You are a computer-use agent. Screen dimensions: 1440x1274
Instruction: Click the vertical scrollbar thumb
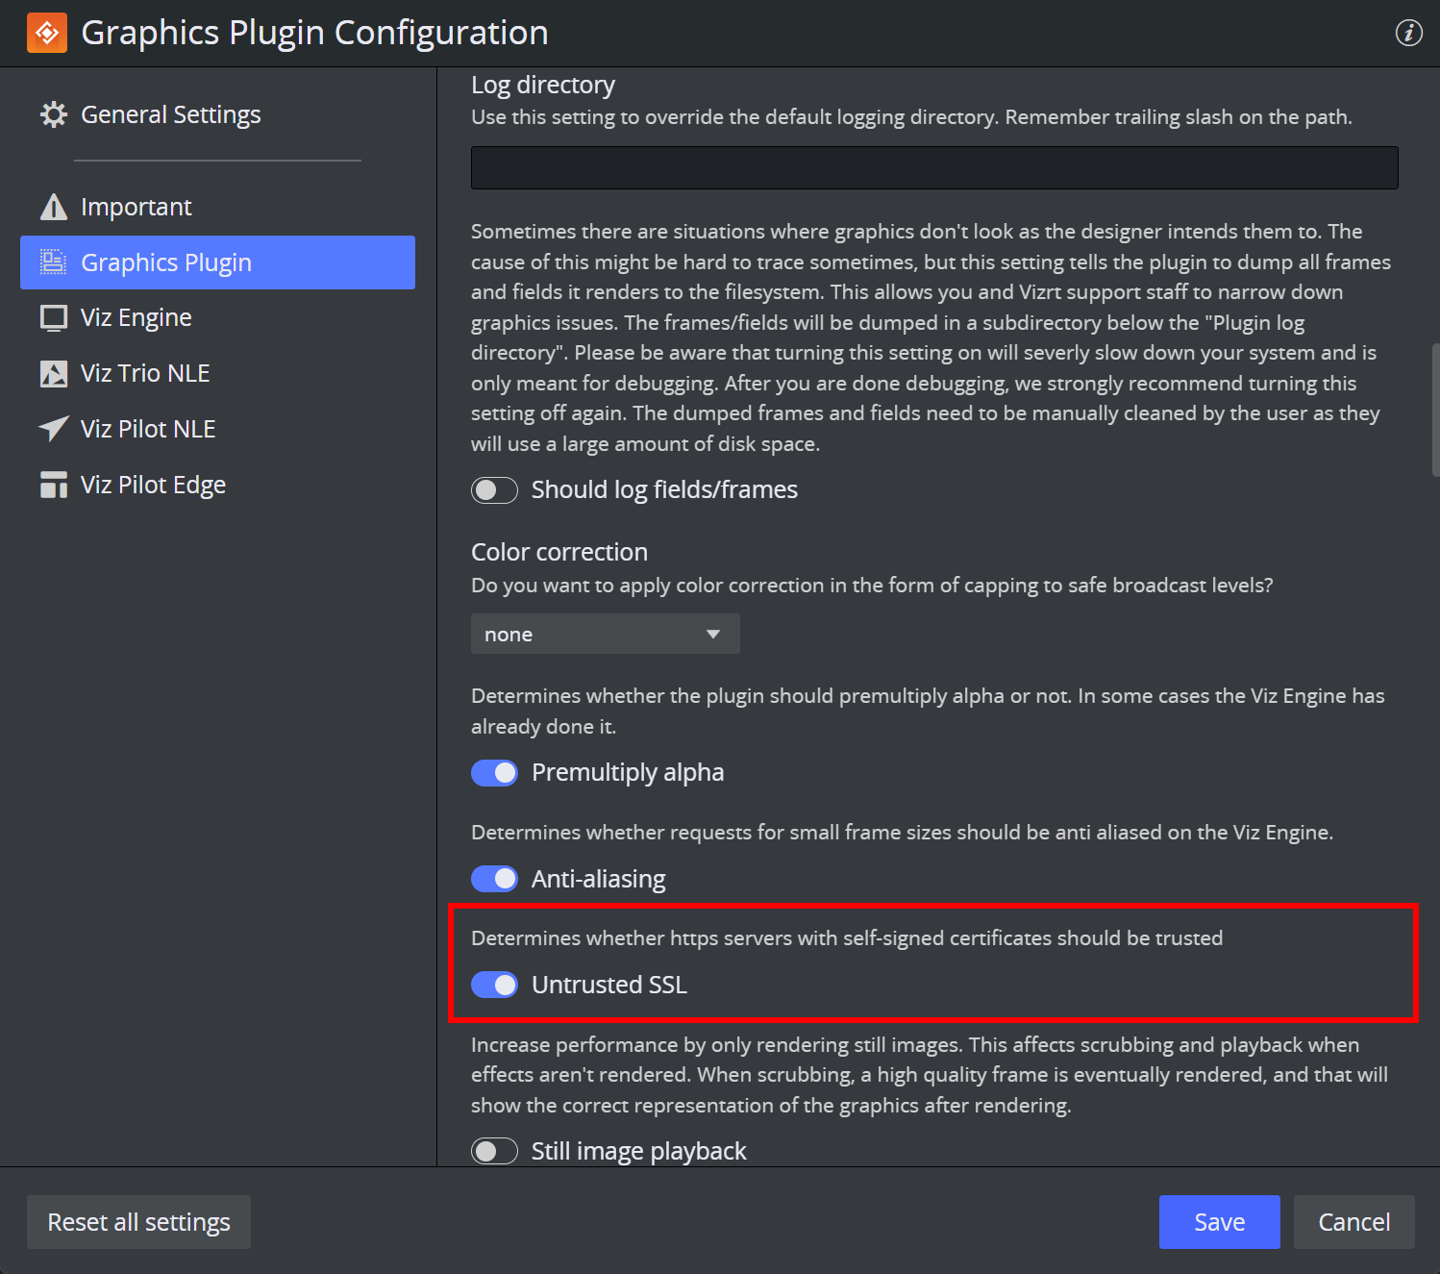coord(1435,410)
